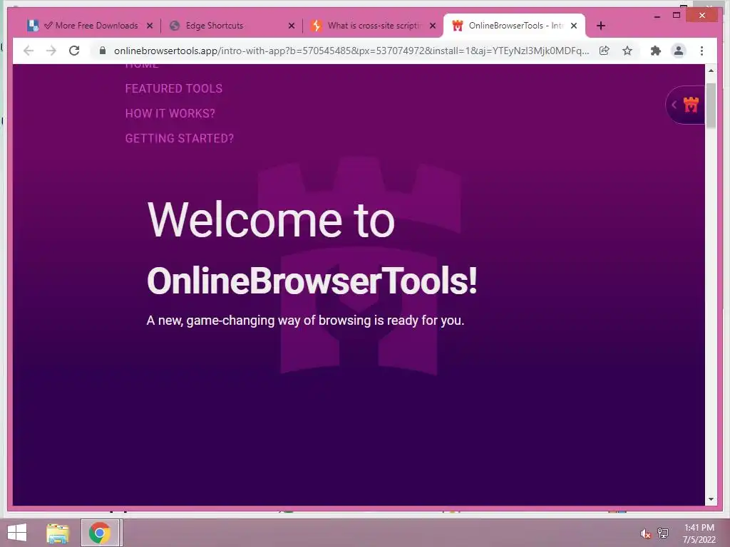The height and width of the screenshot is (547, 730).
Task: Expand the OnlineBrowserTools side panel chevron
Action: [674, 105]
